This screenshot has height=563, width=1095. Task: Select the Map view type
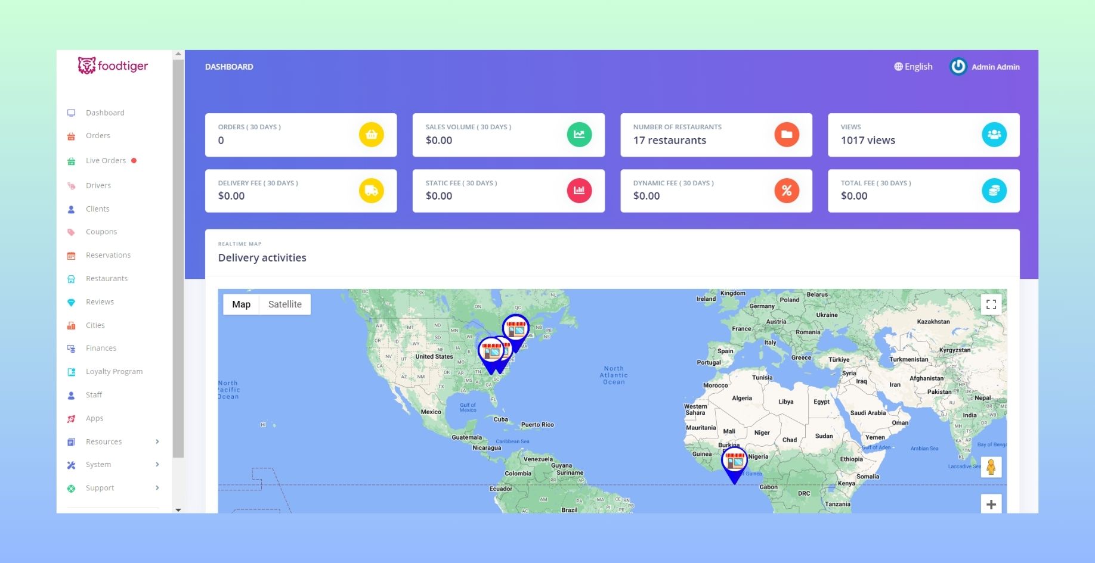pos(241,304)
